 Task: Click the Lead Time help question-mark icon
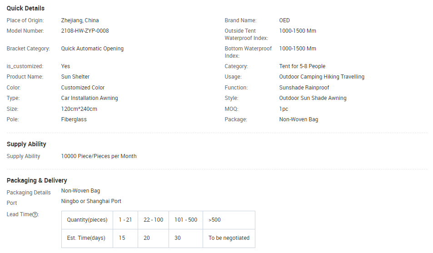pos(35,214)
